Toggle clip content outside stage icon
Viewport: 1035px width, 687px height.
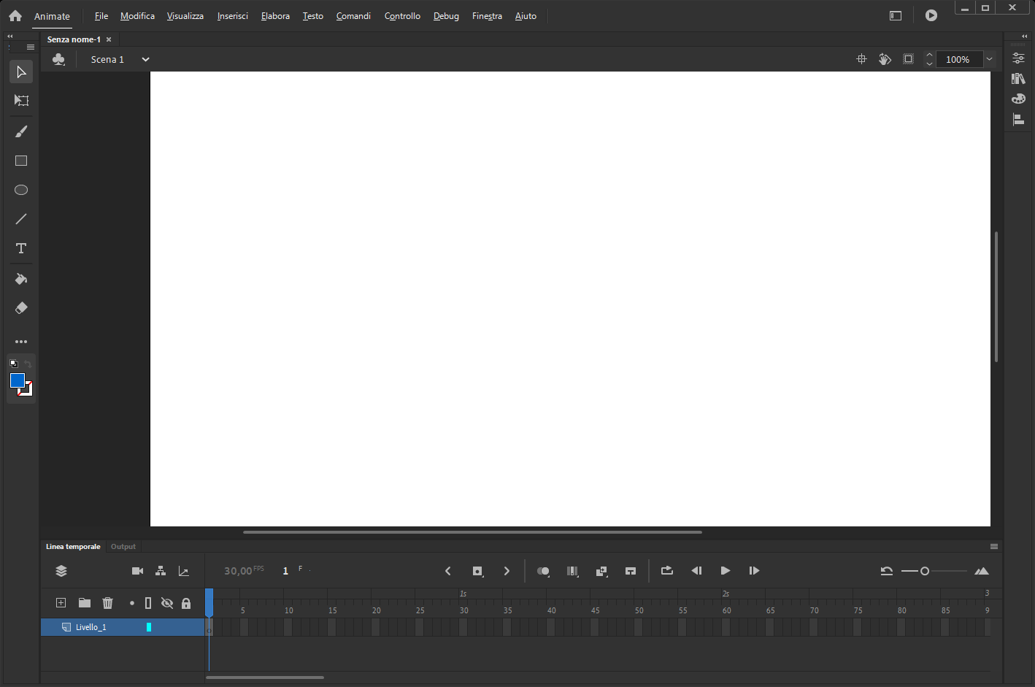tap(908, 59)
